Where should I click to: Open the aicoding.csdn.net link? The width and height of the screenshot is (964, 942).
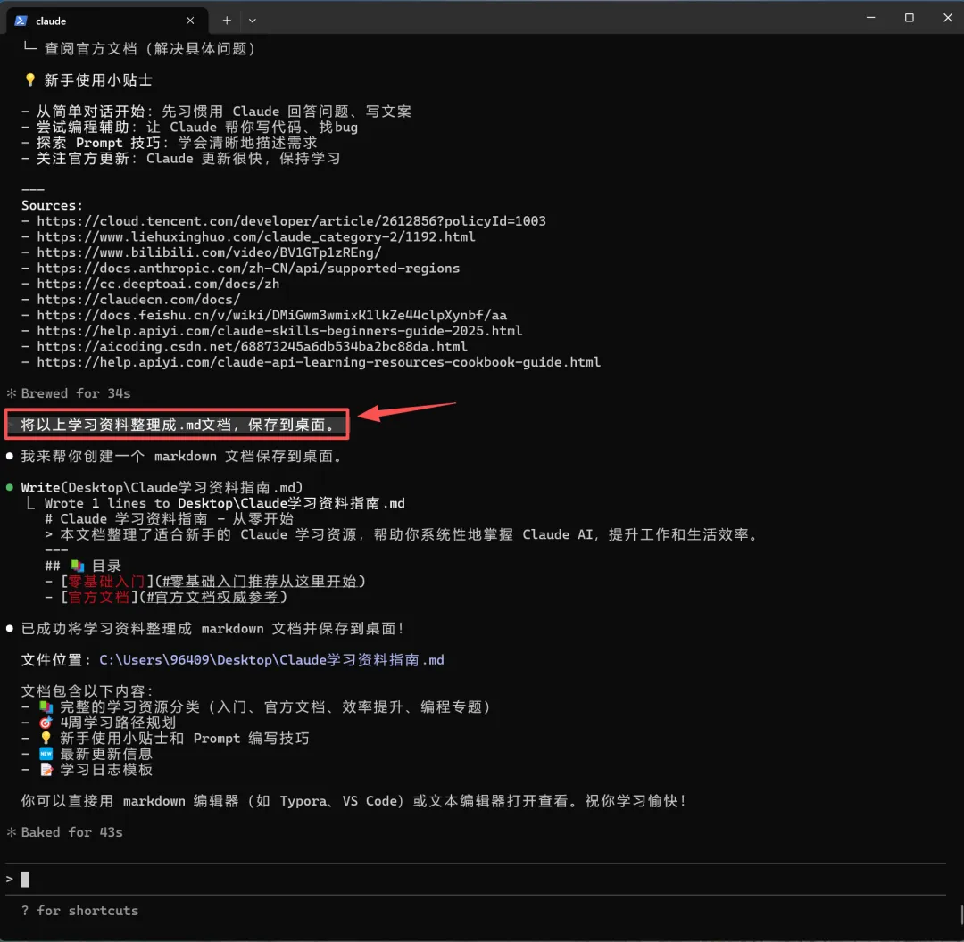point(252,347)
